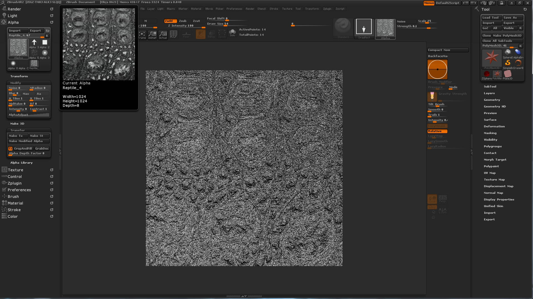The image size is (533, 299).
Task: Click the Solo mode icon
Action: [232, 33]
